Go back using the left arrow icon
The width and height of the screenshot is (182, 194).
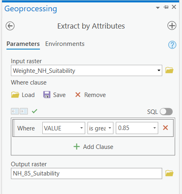coord(10,26)
